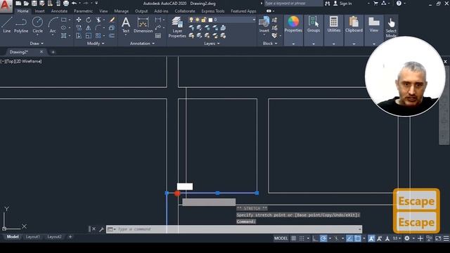
Task: Select the Polyline tool
Action: click(x=21, y=25)
